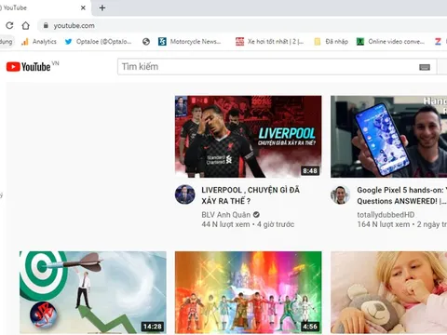Click the 4:56 duration badge
The height and width of the screenshot is (335, 447).
[310, 327]
